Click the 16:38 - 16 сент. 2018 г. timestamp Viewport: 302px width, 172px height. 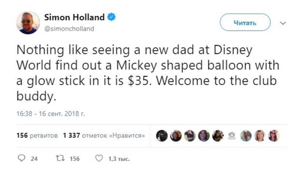pos(51,114)
